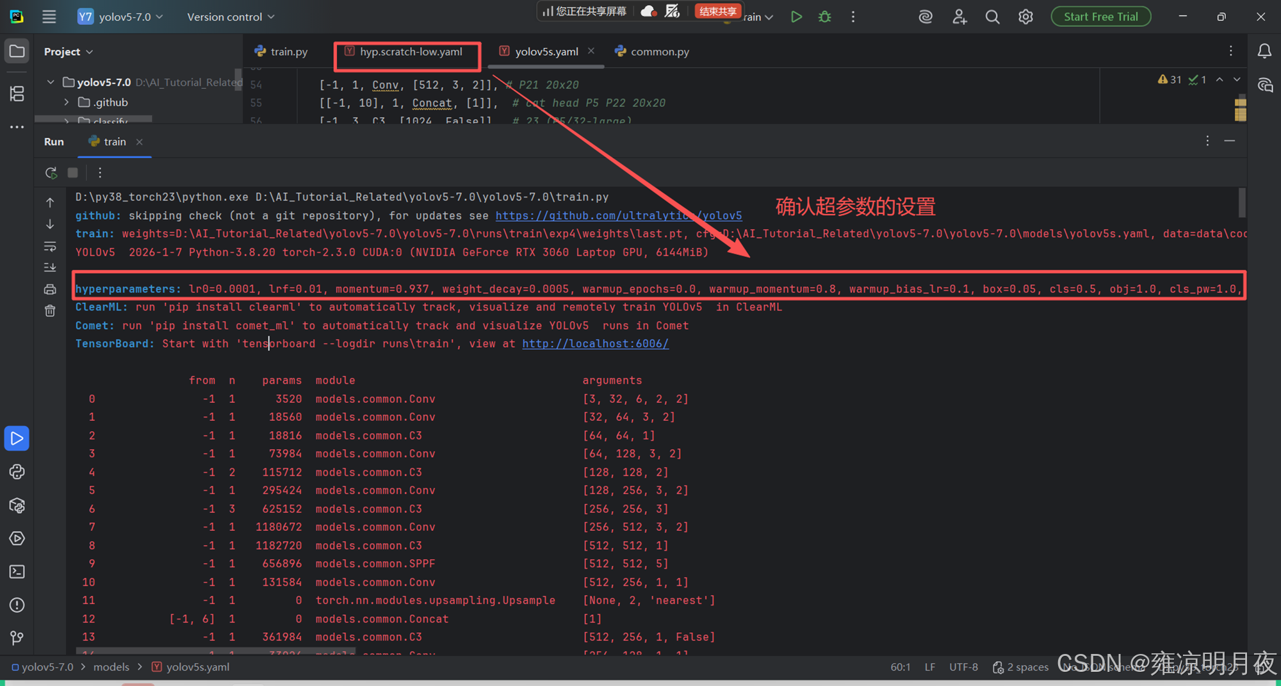Click the 60:1 cursor position indicator
1281x686 pixels.
click(x=900, y=667)
